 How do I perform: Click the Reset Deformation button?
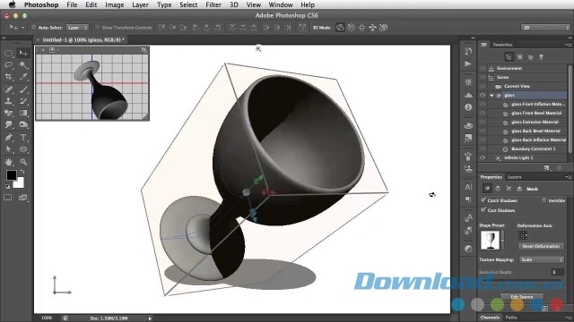(541, 246)
